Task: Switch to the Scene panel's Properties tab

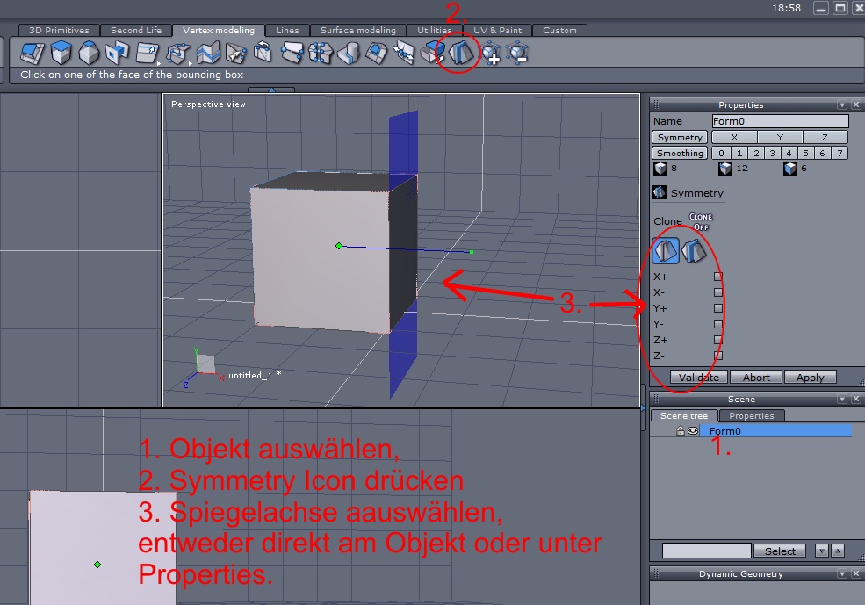Action: [x=752, y=416]
